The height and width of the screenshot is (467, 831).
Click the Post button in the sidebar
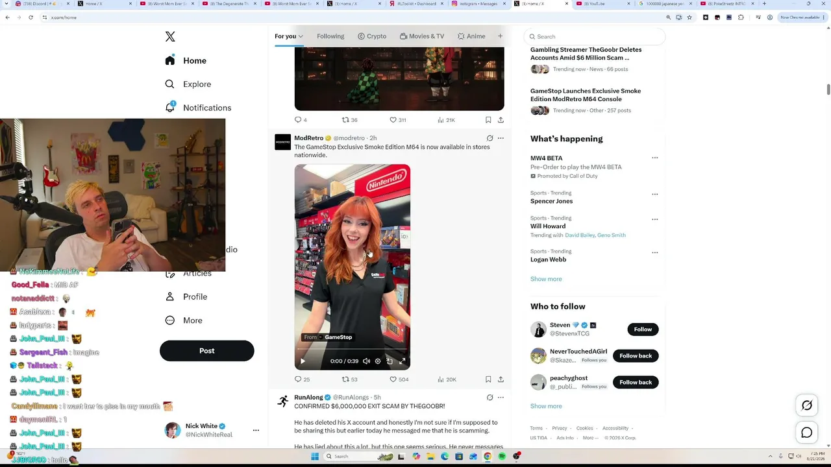(x=207, y=351)
